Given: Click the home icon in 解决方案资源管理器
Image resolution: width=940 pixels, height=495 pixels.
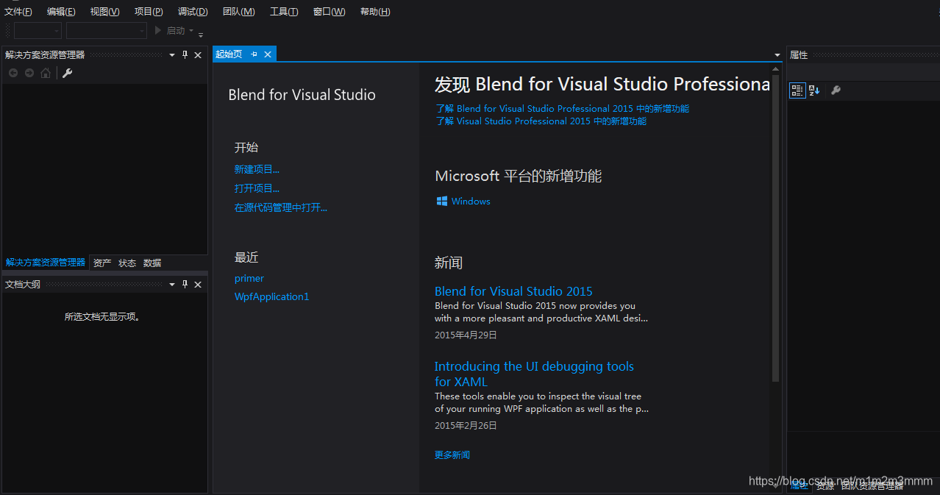Looking at the screenshot, I should click(x=46, y=73).
